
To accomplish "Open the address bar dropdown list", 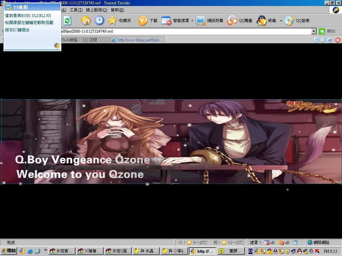I will (314, 31).
